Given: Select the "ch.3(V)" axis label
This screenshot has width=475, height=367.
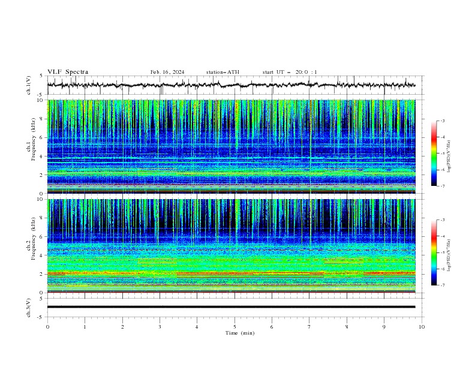Looking at the screenshot, I should coord(29,308).
